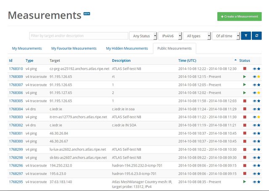Click description hadron-194.250.232.0-icmp-701
The height and width of the screenshot is (191, 269).
tap(137, 166)
